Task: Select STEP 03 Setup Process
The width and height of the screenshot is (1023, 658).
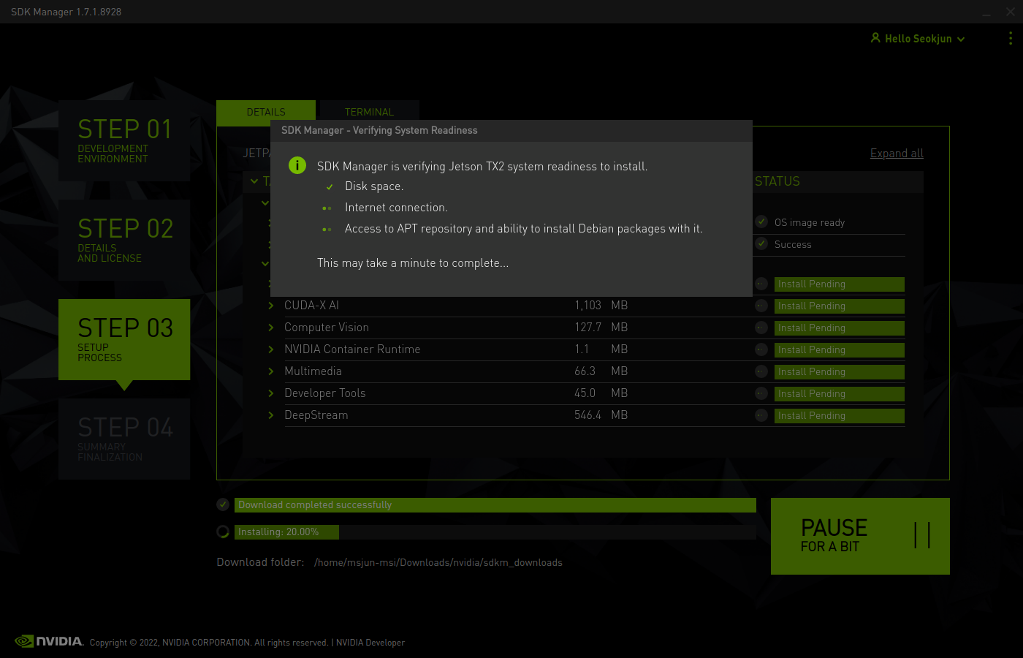Action: pyautogui.click(x=124, y=339)
